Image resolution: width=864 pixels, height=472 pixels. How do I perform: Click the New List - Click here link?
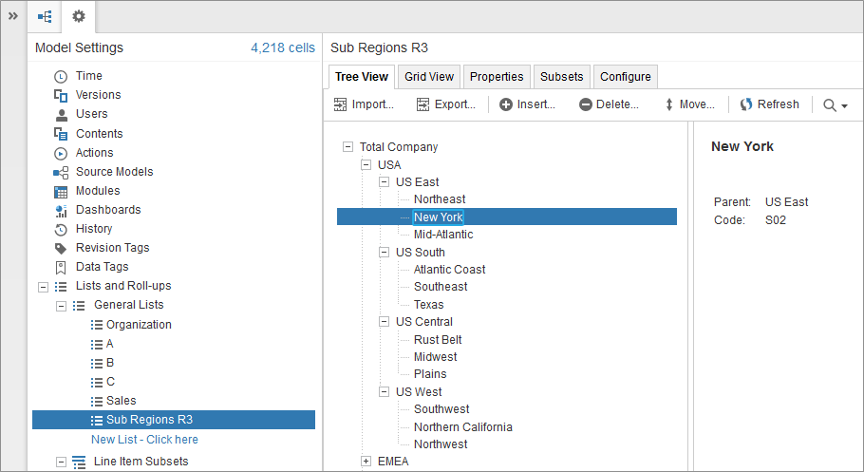(144, 440)
